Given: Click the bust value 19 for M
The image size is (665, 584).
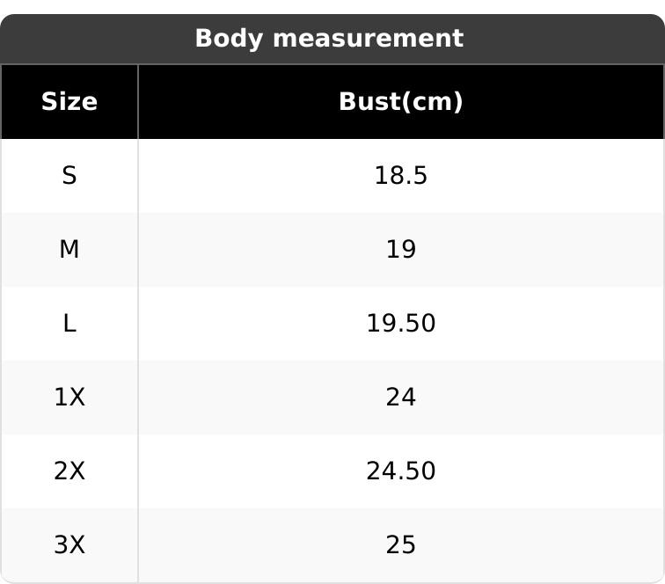Looking at the screenshot, I should click(x=400, y=250).
